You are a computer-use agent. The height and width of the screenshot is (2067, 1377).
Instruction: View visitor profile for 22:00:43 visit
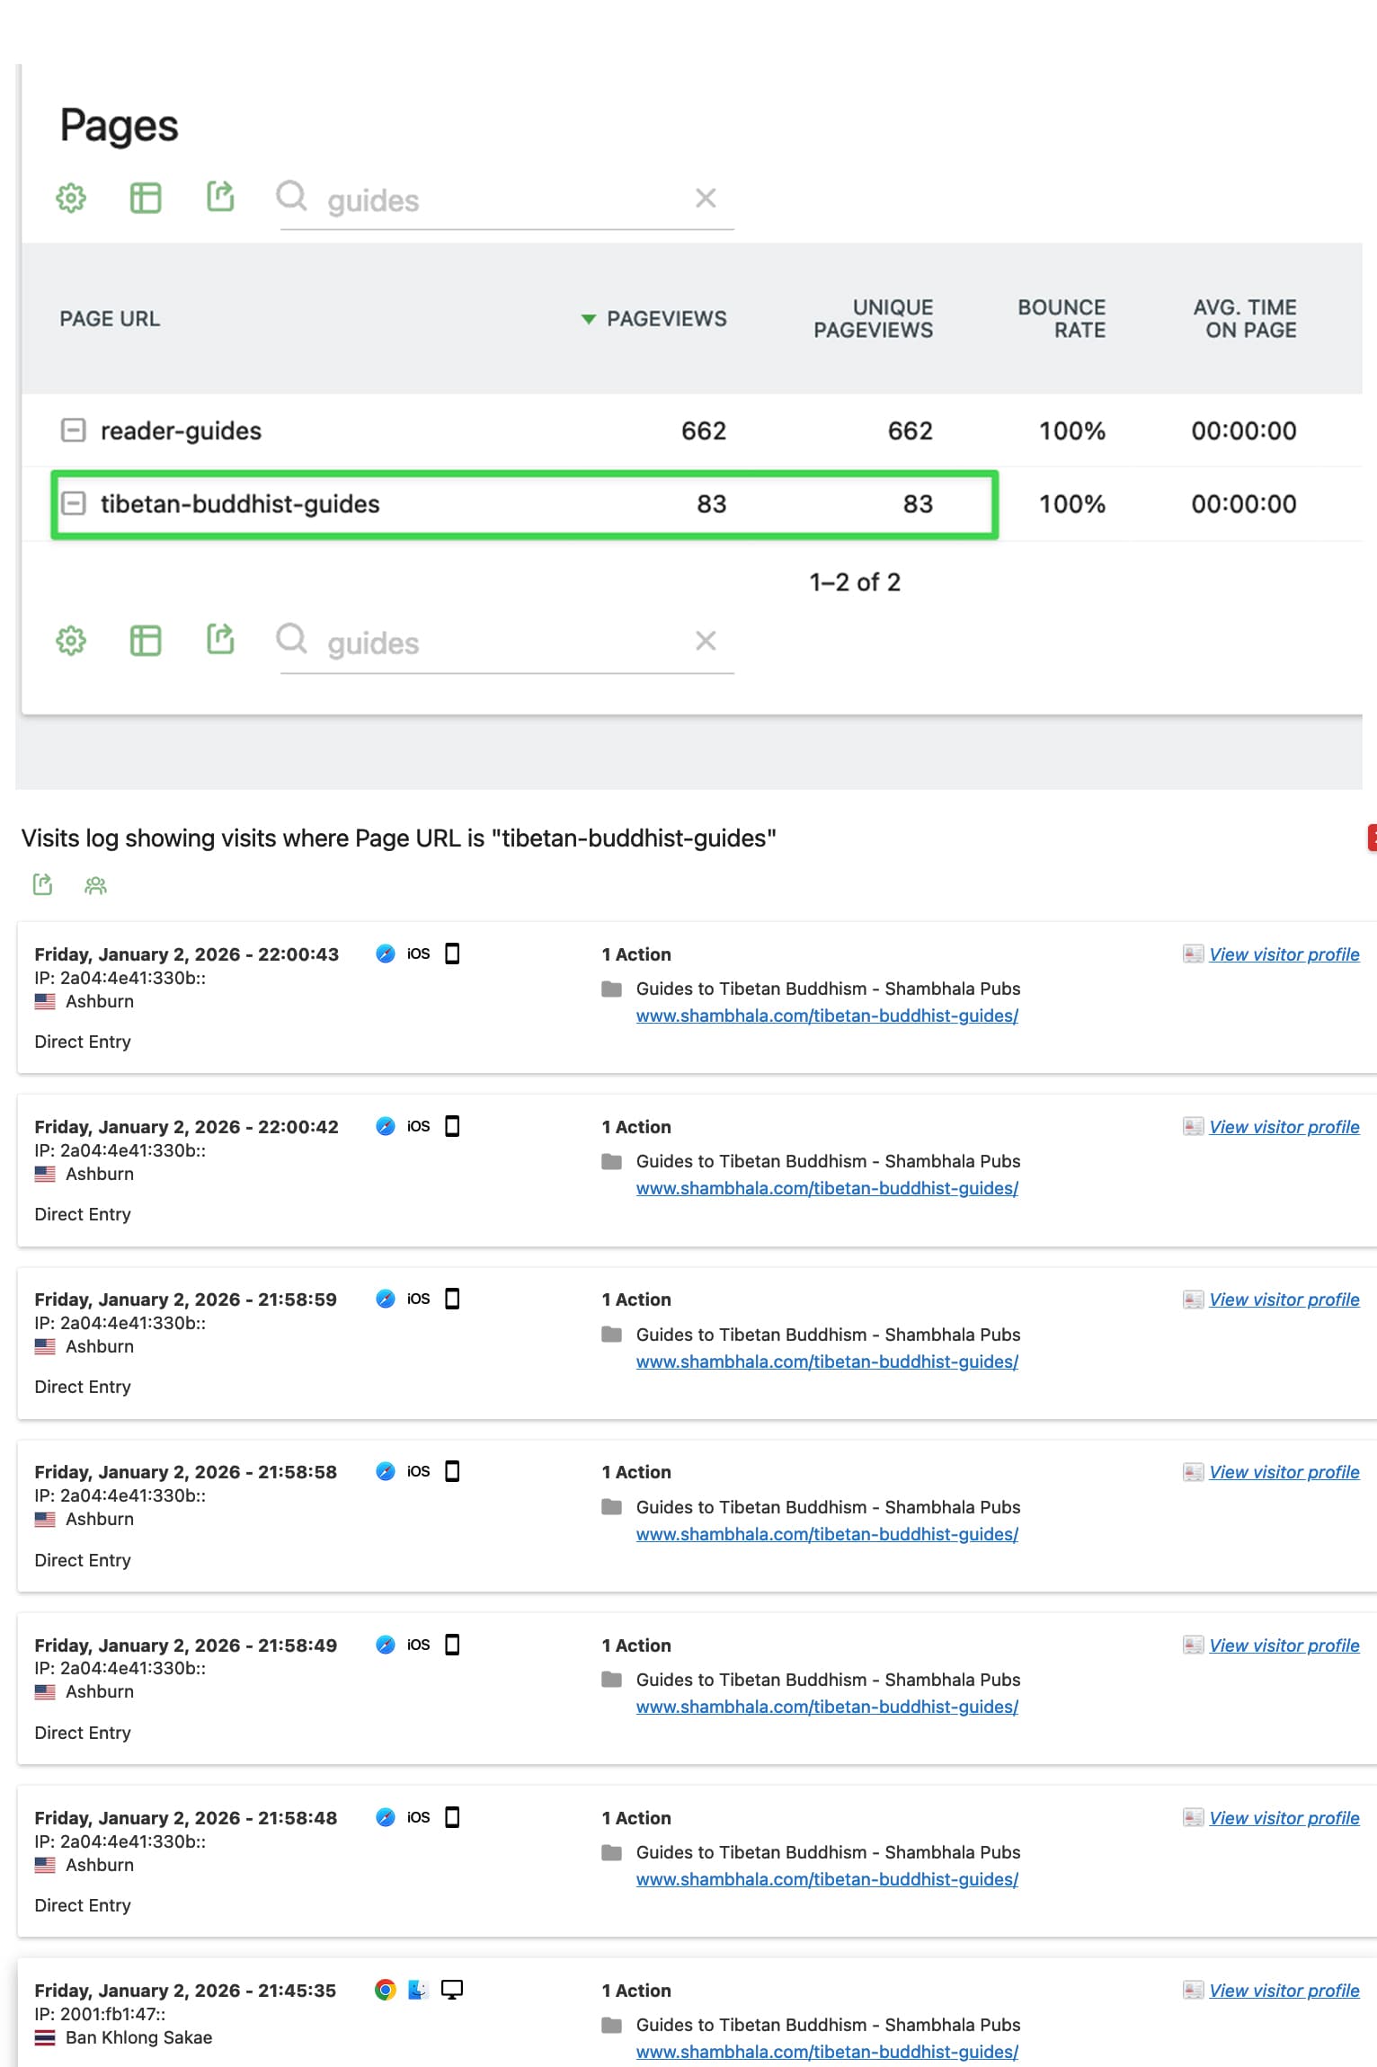(1283, 954)
